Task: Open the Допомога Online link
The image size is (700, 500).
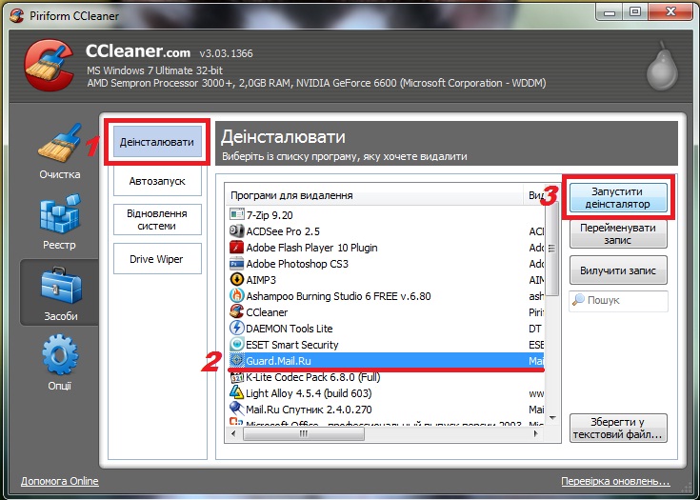Action: 60,481
